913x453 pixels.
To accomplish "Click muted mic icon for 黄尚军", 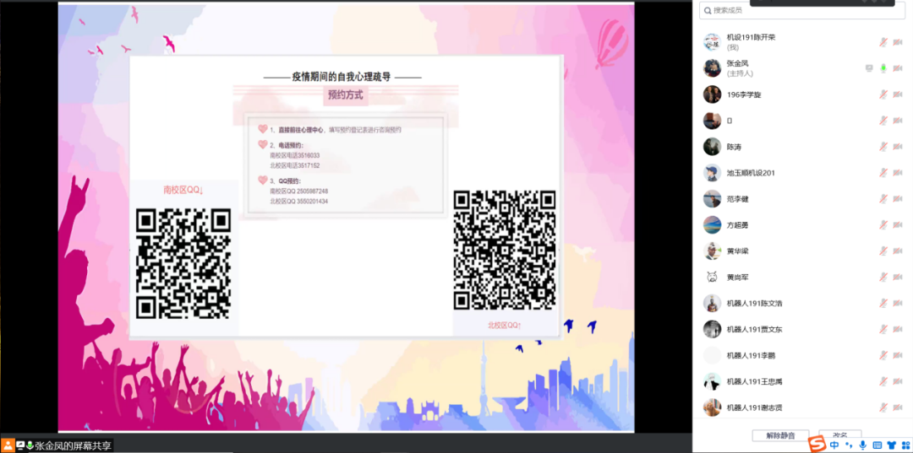I will (883, 277).
